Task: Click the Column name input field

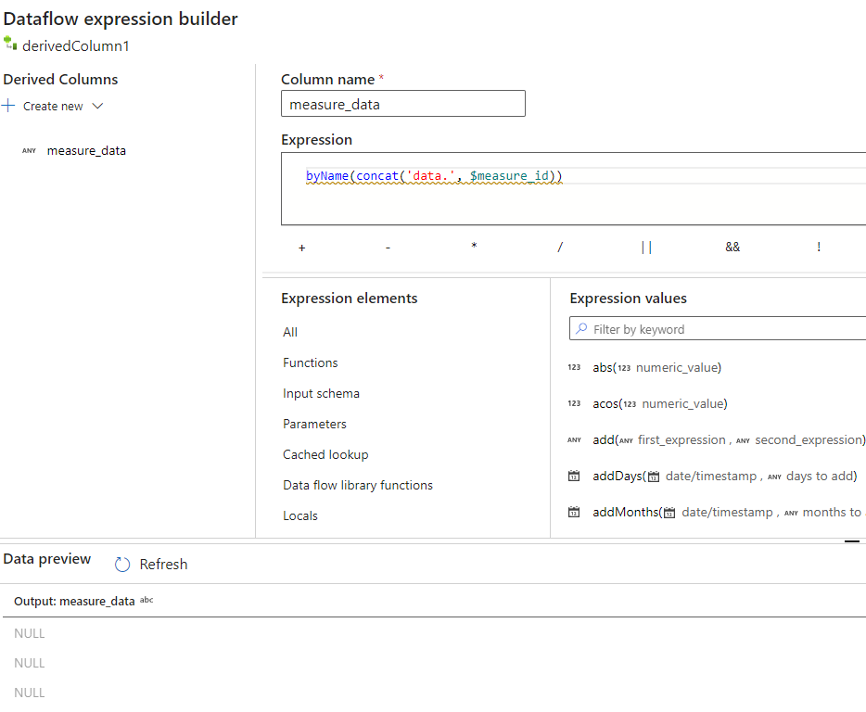Action: [402, 104]
